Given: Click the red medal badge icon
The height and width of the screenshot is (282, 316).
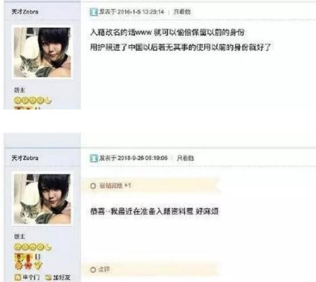Looking at the screenshot, I should coord(29,262).
